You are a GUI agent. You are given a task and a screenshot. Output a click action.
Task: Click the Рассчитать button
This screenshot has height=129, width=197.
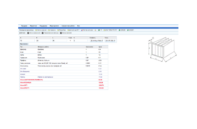pyautogui.click(x=24, y=44)
